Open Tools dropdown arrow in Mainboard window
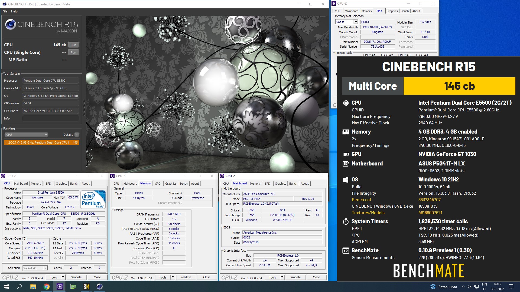Viewport: 520px width, 292px height. (282, 277)
